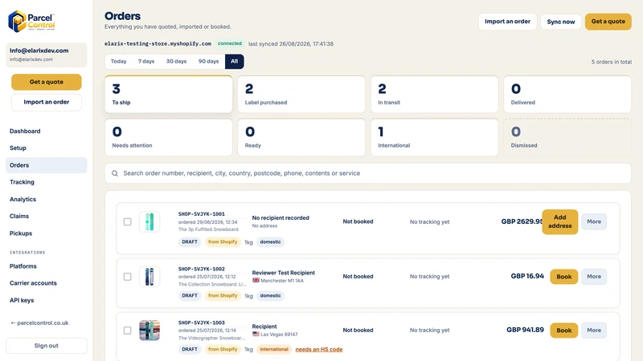Click from Shopify tag on order 1001

[223, 242]
